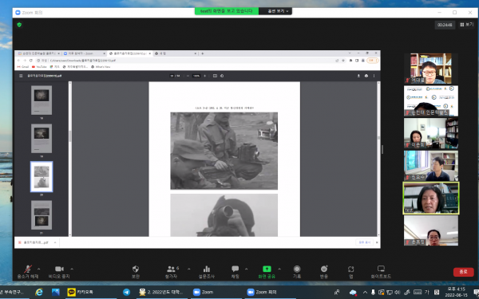This screenshot has width=479, height=299.
Task: Show hidden tray icons chevron
Action: coord(365,293)
